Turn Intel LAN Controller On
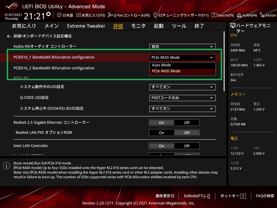 click(x=161, y=146)
